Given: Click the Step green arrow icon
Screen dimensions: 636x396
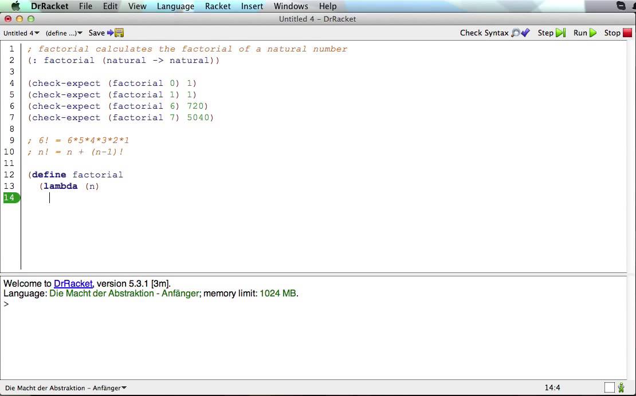Looking at the screenshot, I should point(560,33).
